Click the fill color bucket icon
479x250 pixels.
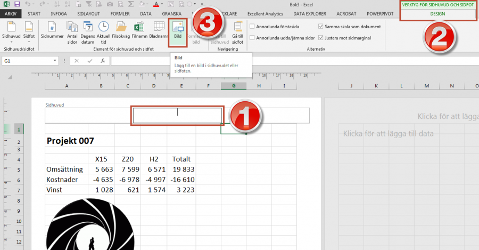pos(142,4)
